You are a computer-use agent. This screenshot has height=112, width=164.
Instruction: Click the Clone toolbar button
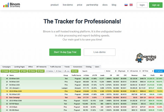[32, 71]
